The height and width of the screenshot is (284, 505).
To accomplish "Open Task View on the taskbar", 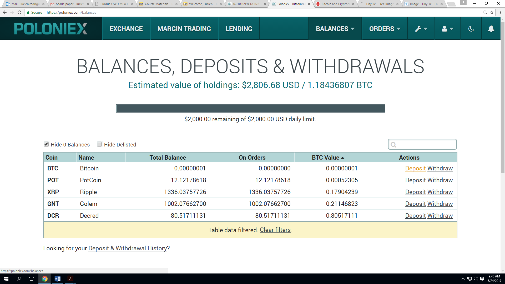I will [x=32, y=279].
